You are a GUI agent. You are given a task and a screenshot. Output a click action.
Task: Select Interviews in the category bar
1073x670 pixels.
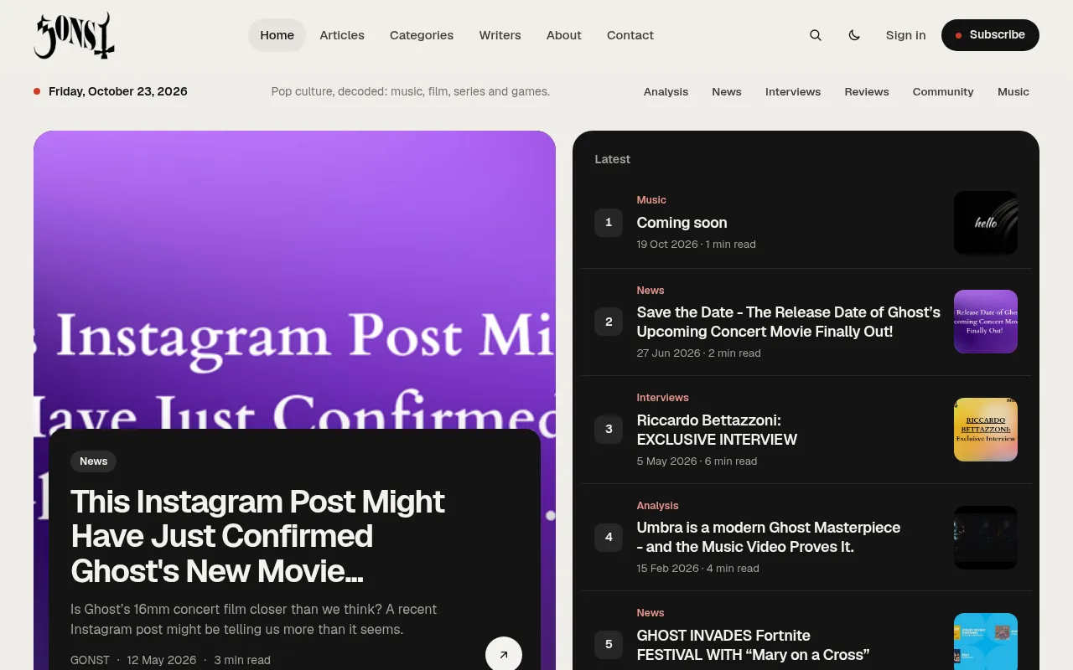[793, 92]
